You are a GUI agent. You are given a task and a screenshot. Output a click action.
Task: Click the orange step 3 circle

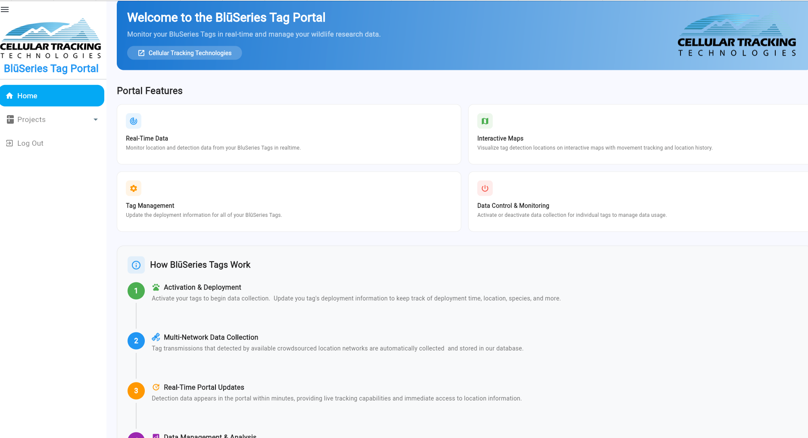click(x=136, y=391)
